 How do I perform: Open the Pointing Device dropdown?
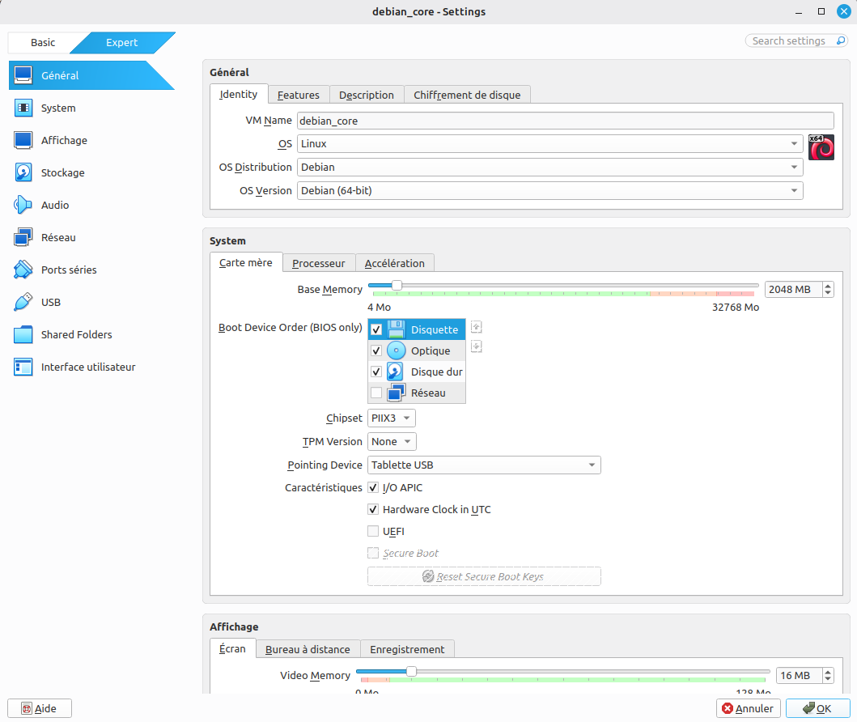click(x=484, y=465)
